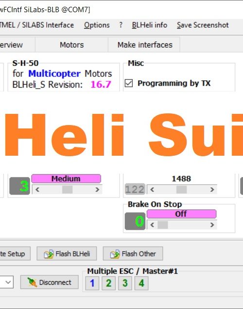The image size is (243, 309).
Task: Select ESC number 3
Action: (x=125, y=283)
